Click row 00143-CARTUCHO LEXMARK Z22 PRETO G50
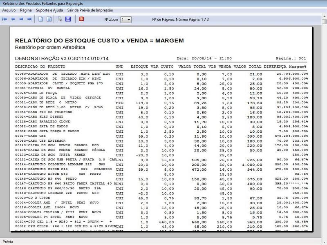Viewport: 327px width, 245px height. [x=161, y=193]
